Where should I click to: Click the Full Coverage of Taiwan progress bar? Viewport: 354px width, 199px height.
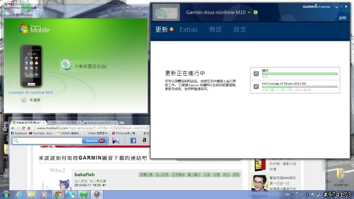tap(300, 87)
